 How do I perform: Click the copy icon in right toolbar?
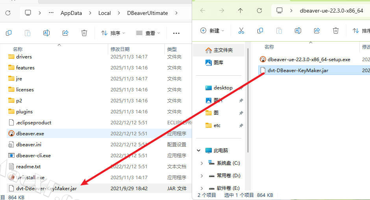(260, 31)
